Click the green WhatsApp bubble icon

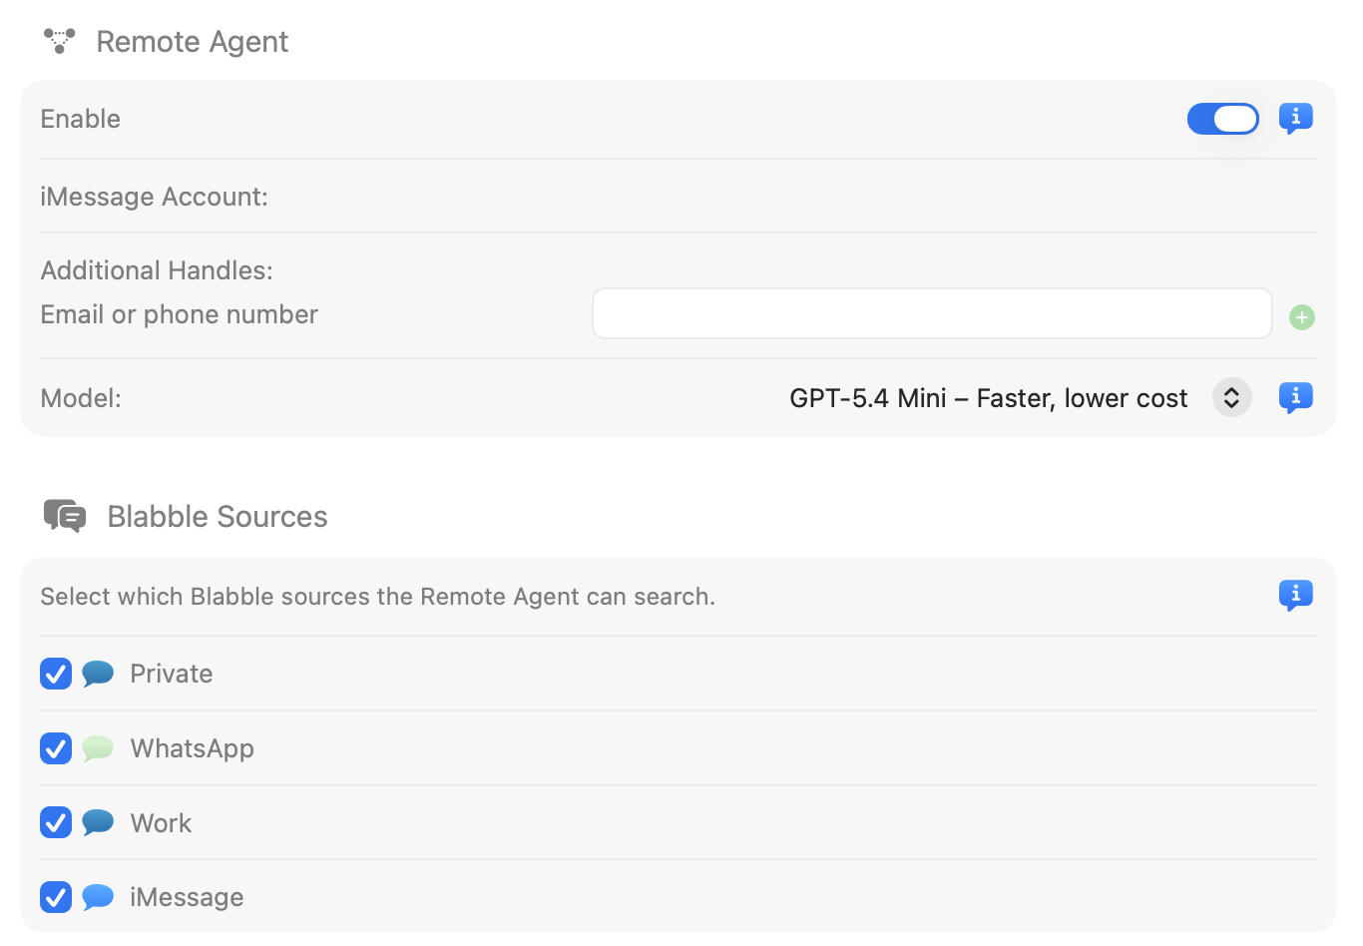pos(97,747)
